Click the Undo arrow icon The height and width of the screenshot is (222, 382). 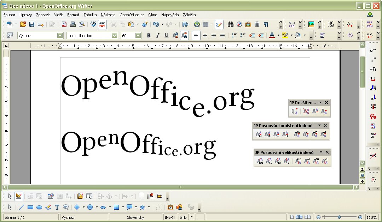(156, 24)
